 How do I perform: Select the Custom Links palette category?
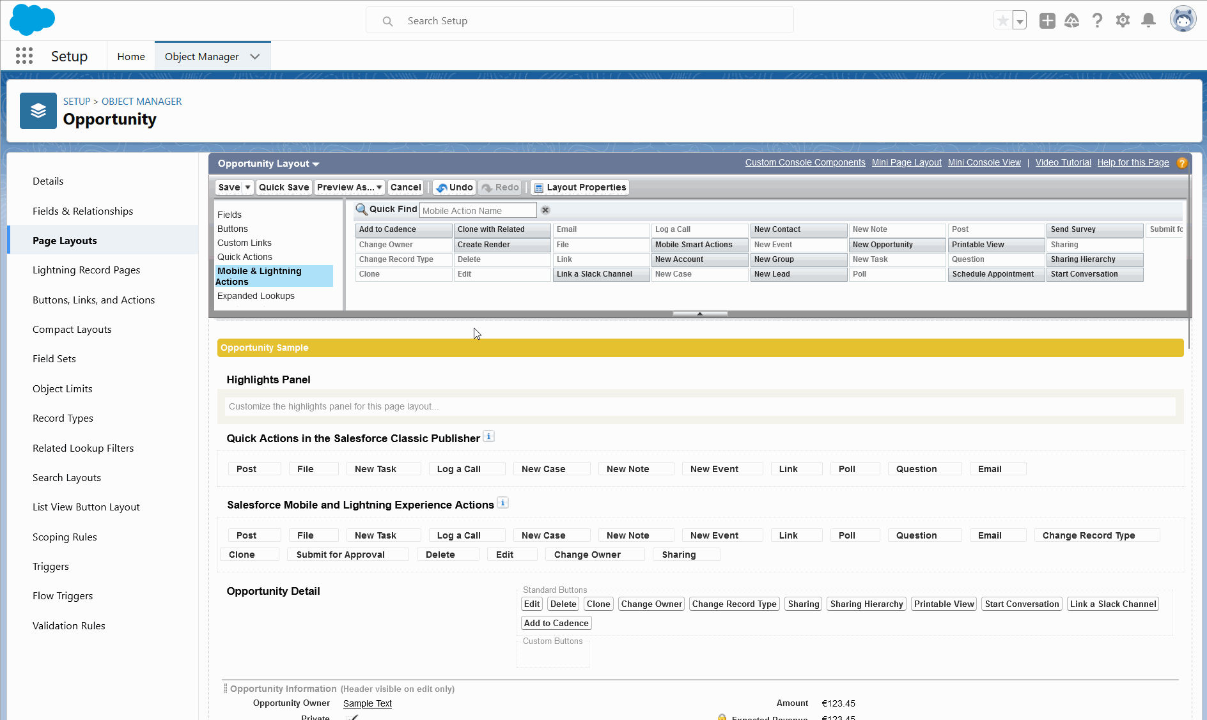click(244, 243)
